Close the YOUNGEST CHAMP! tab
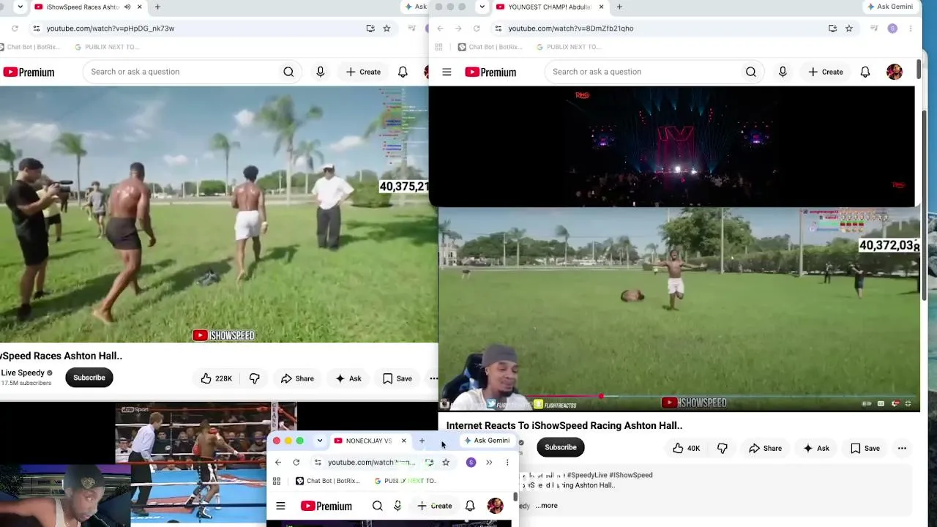This screenshot has width=937, height=527. coord(601,7)
